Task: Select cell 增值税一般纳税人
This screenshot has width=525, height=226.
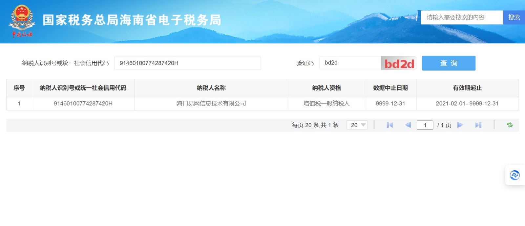Action: (x=326, y=104)
